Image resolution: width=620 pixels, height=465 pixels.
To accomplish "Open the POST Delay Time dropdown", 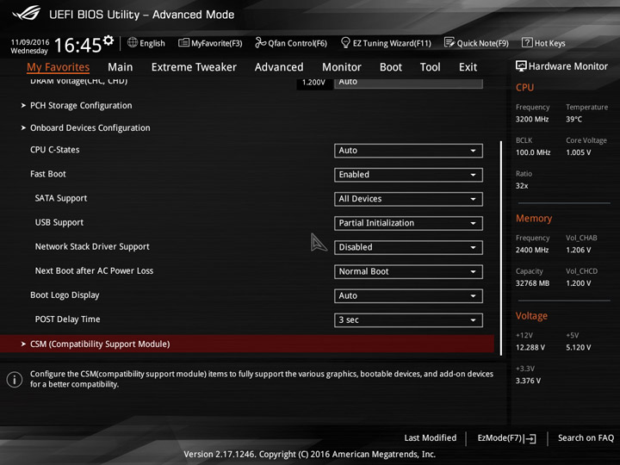I will (x=408, y=319).
